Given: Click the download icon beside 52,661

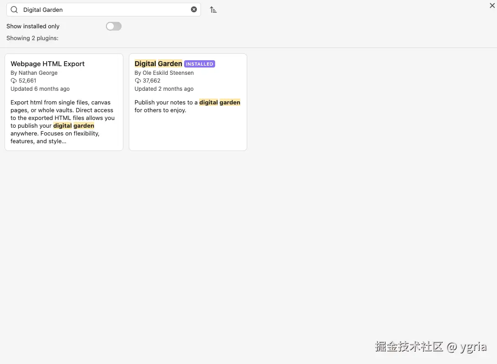Looking at the screenshot, I should click(x=14, y=81).
